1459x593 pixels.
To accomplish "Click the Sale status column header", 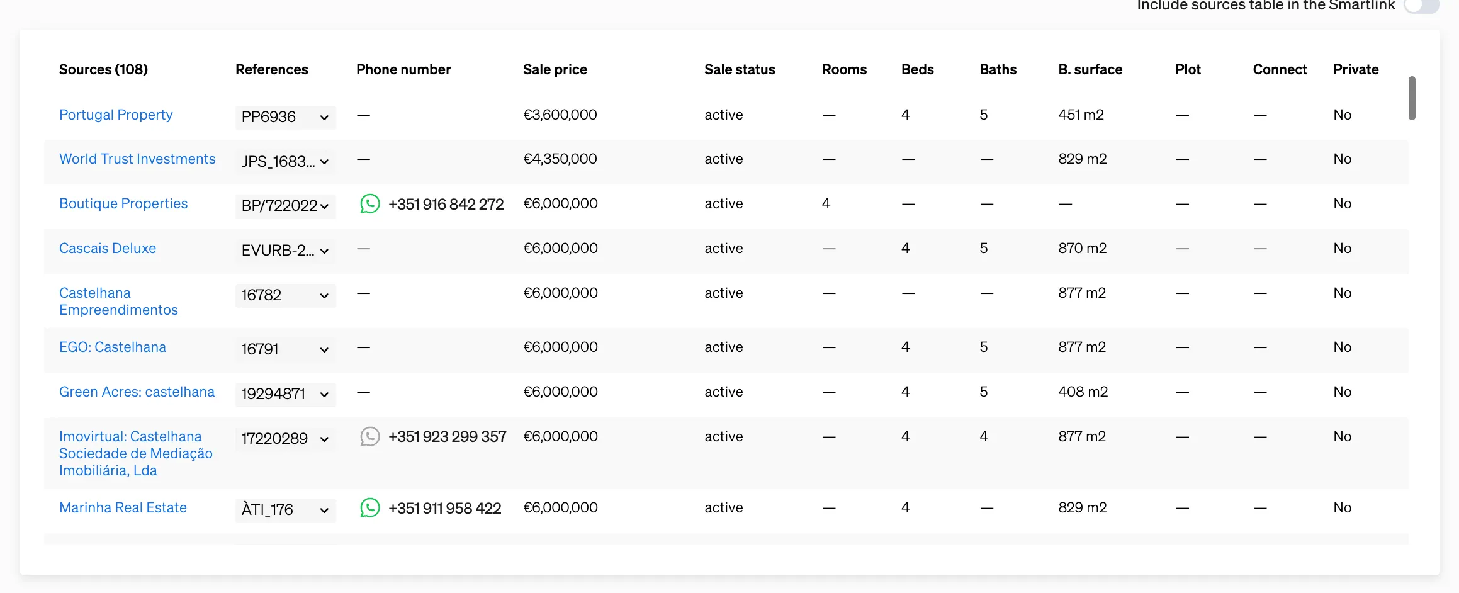I will tap(740, 69).
